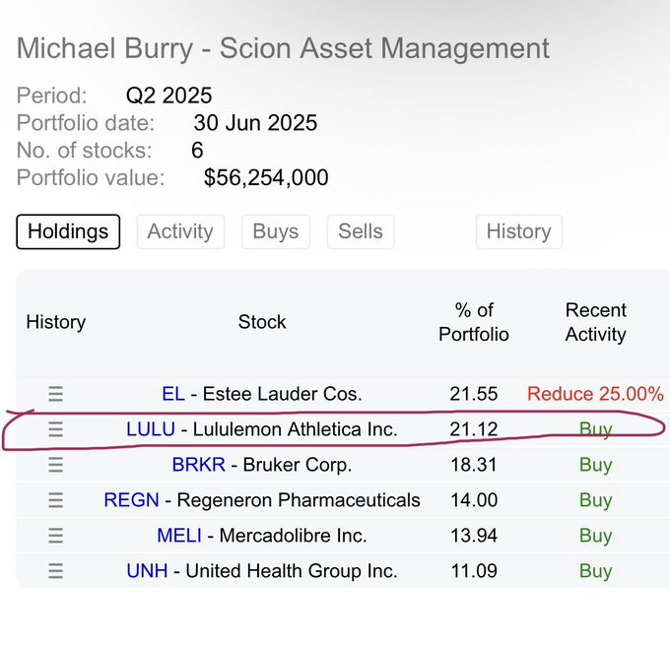The width and height of the screenshot is (670, 645).
Task: Open the MELI ticker link
Action: (x=178, y=536)
